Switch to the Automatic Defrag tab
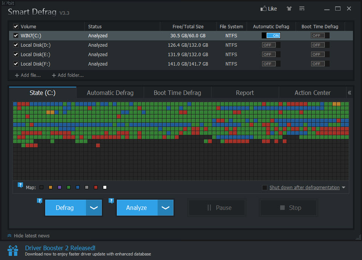This screenshot has width=362, height=260. click(110, 93)
